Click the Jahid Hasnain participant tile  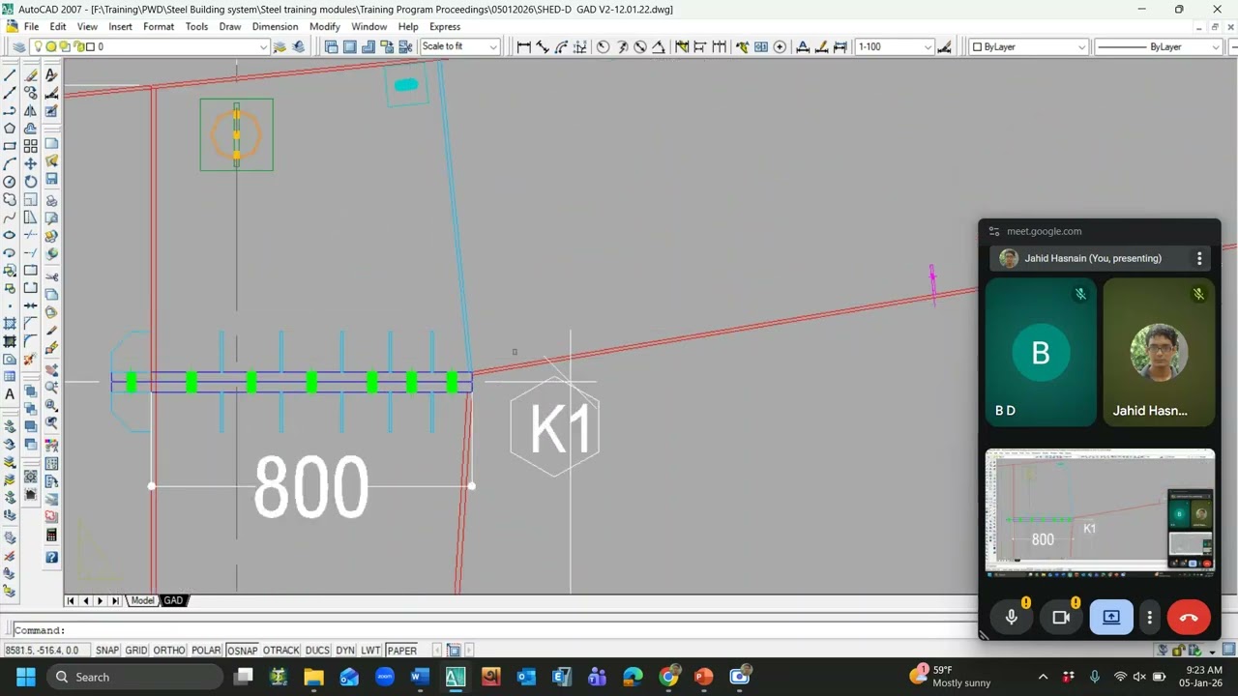click(1159, 353)
